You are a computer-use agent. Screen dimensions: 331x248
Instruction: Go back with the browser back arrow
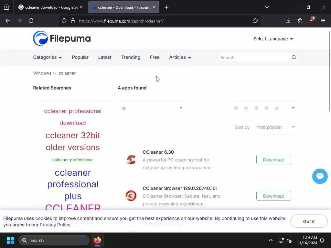click(x=8, y=21)
